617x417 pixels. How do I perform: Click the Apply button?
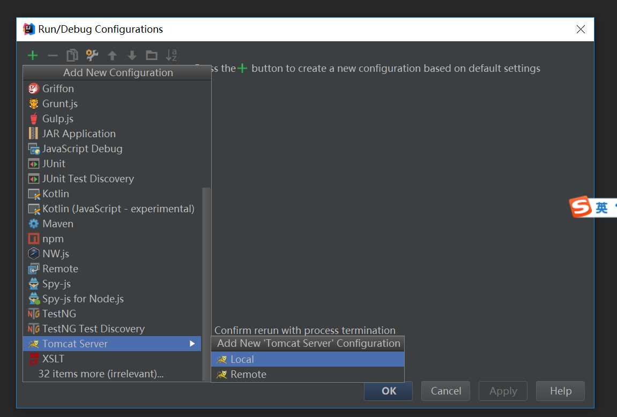coord(503,391)
